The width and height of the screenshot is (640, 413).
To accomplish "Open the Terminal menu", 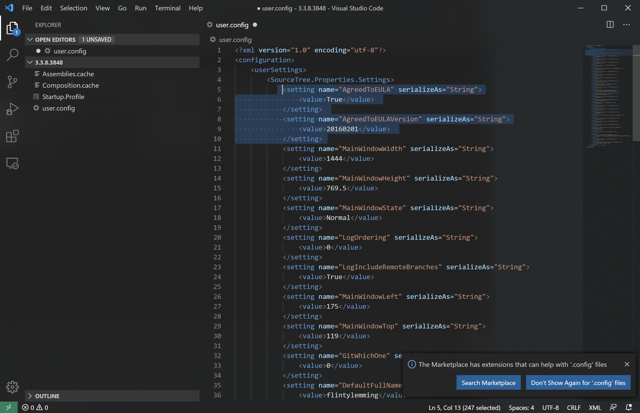I will coord(167,8).
